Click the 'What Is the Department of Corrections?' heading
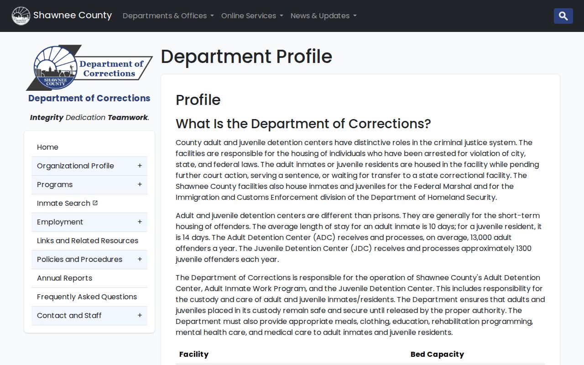The height and width of the screenshot is (365, 584). pos(303,124)
